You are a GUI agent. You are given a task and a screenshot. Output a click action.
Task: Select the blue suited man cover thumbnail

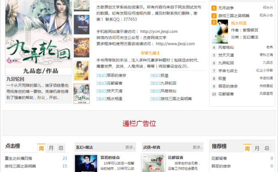(81, 24)
